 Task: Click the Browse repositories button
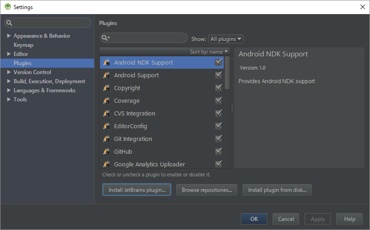207,190
